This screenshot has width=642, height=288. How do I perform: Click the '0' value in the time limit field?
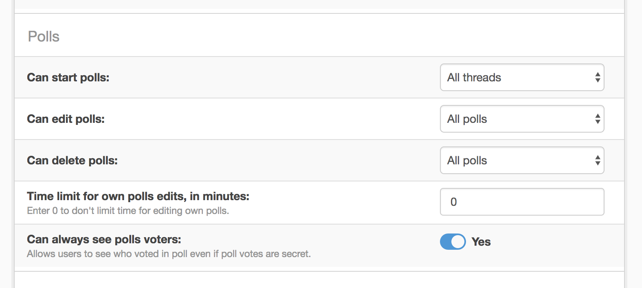pyautogui.click(x=453, y=202)
